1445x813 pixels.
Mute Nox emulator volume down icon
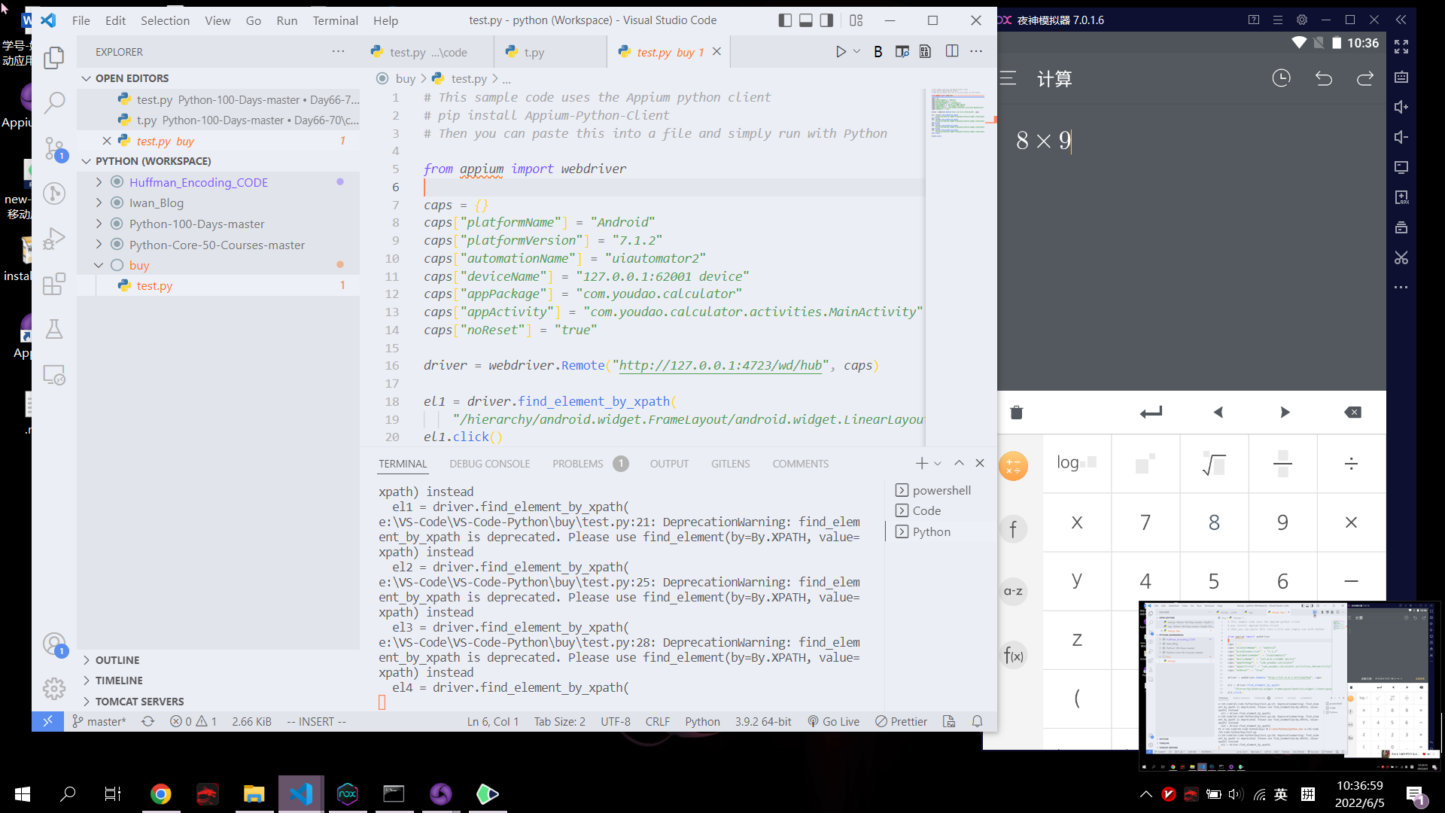coord(1401,137)
